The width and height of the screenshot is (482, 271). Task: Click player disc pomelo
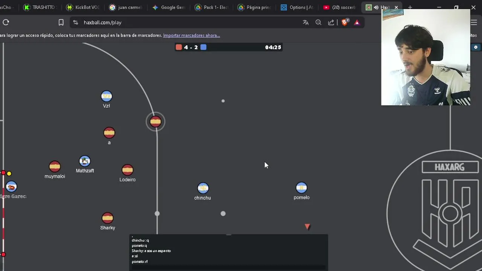click(x=302, y=188)
